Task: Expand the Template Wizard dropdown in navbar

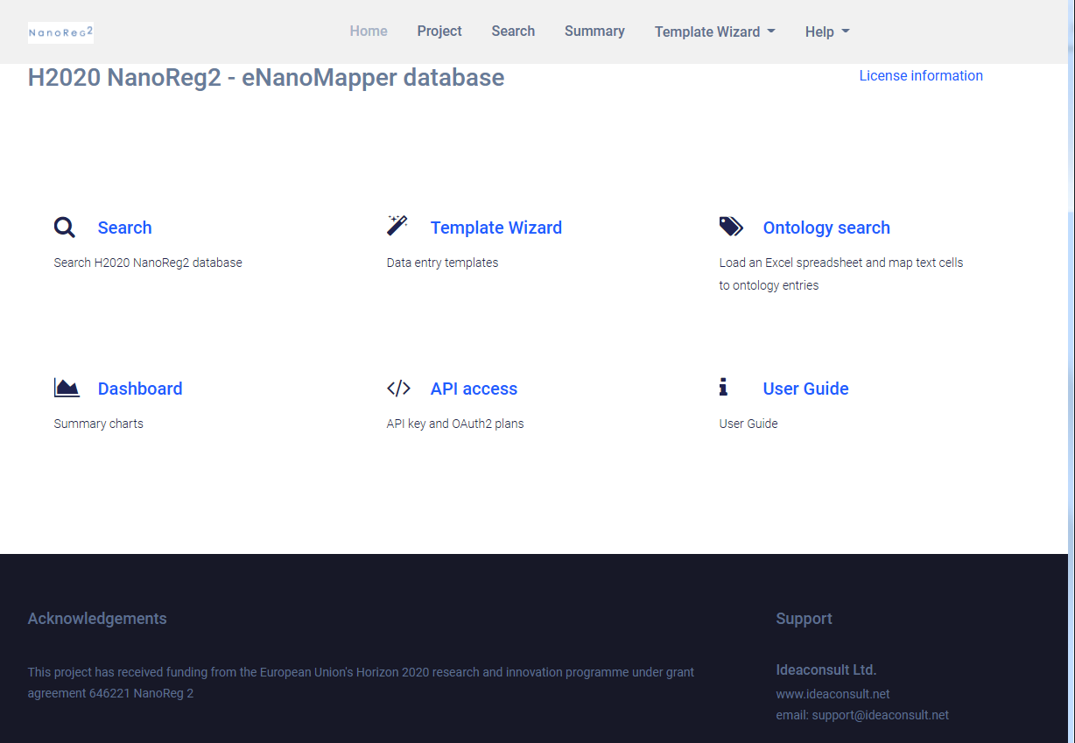Action: click(x=714, y=32)
